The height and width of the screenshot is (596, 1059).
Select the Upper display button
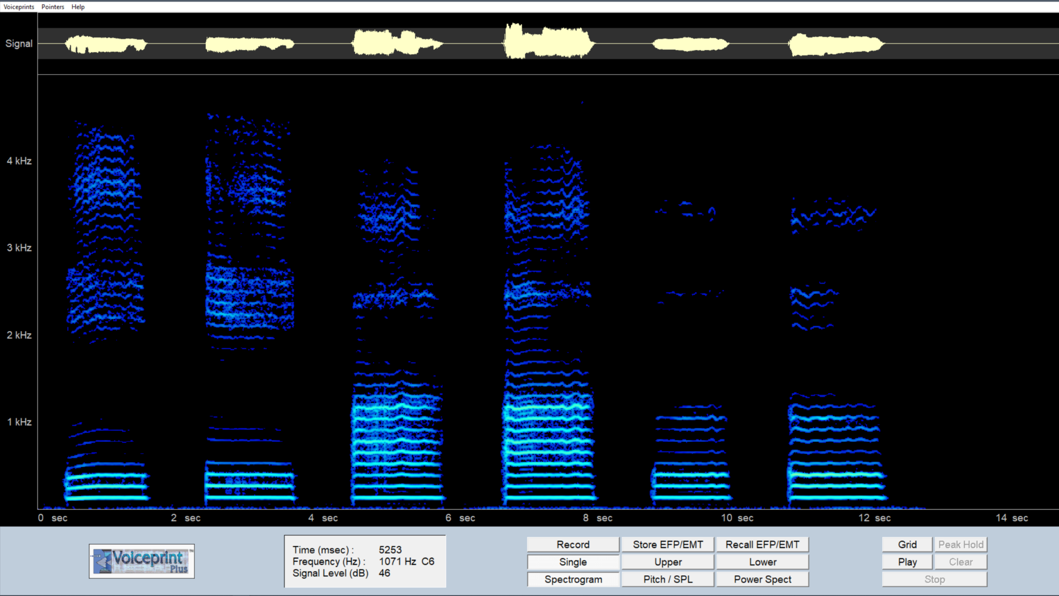[668, 562]
